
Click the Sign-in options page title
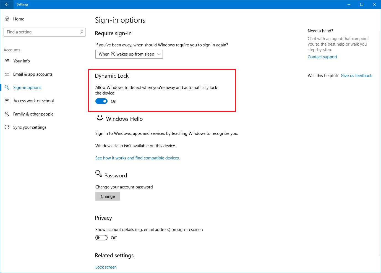[x=120, y=20]
